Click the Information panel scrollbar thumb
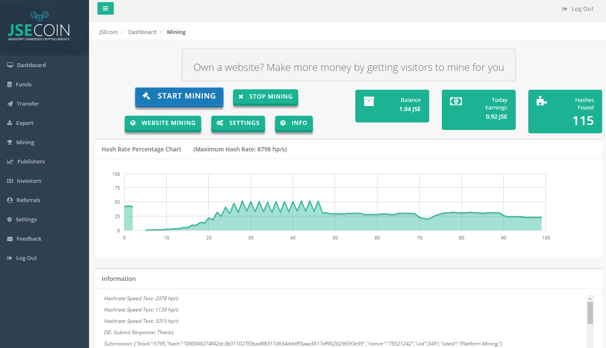The image size is (606, 348). [590, 313]
